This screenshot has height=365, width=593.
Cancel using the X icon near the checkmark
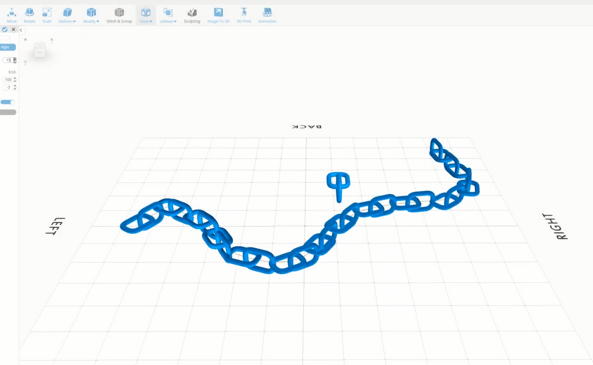pos(13,30)
